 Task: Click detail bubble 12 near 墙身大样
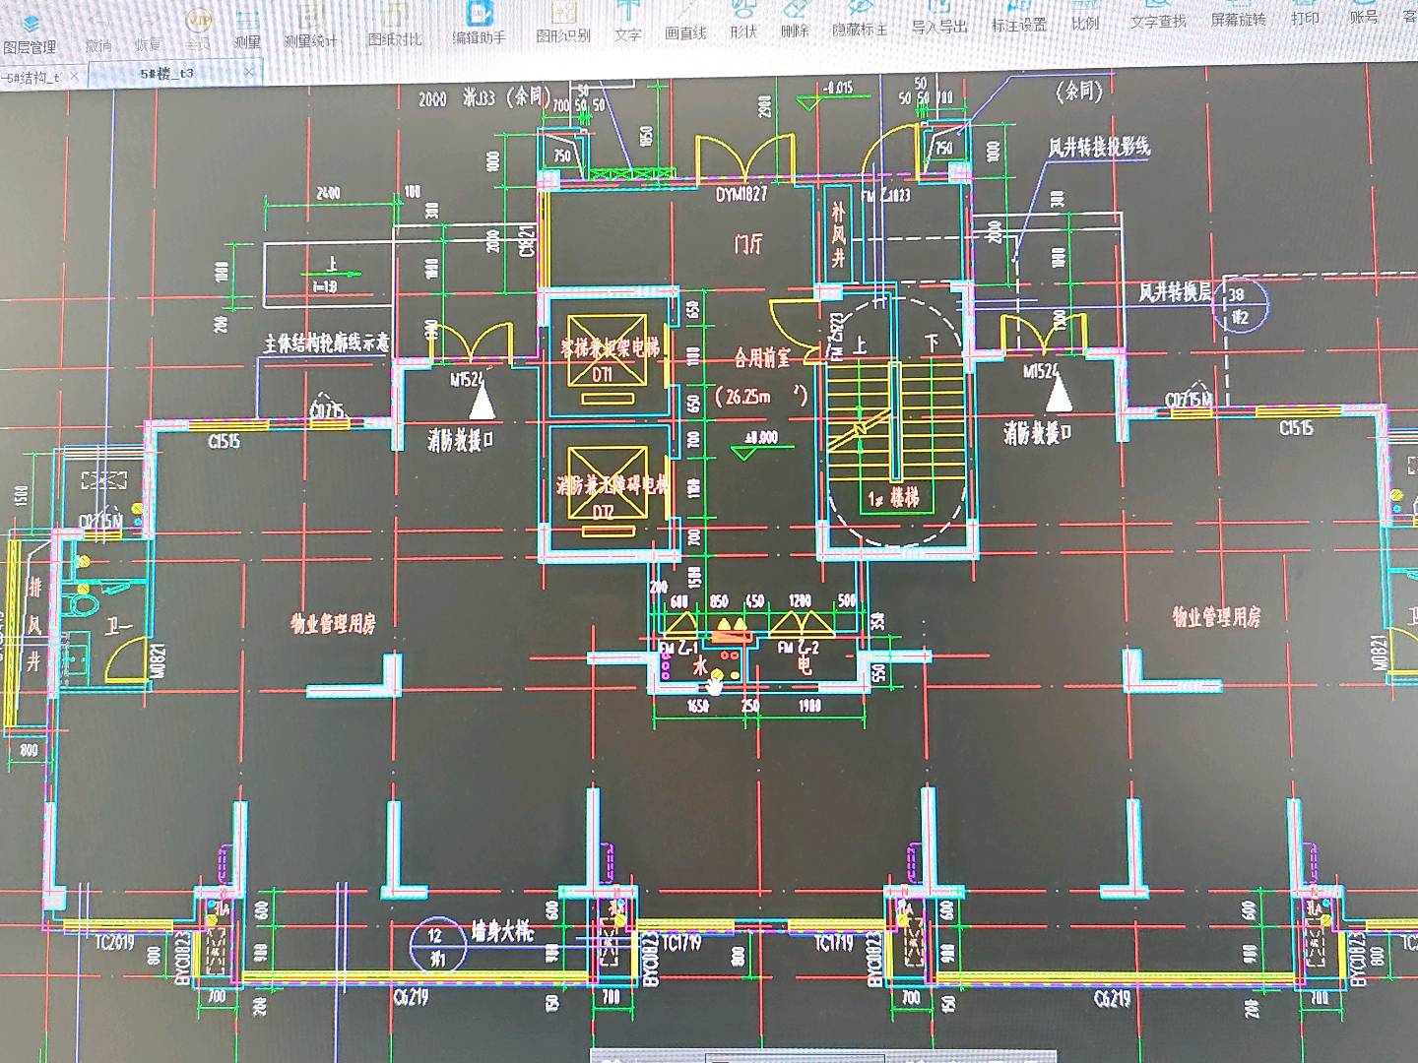click(437, 945)
